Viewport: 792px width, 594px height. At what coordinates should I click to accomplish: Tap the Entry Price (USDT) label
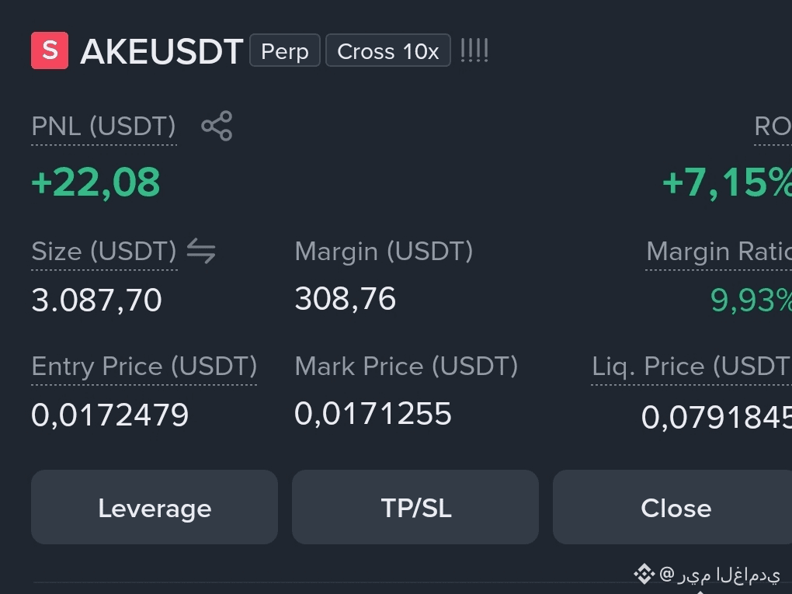(x=144, y=366)
